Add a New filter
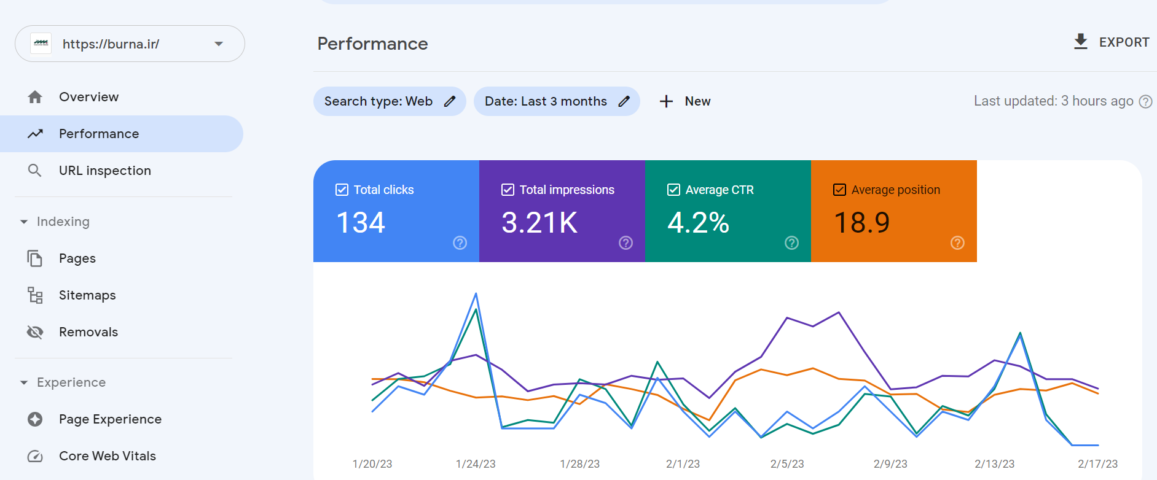The image size is (1157, 480). coord(685,101)
